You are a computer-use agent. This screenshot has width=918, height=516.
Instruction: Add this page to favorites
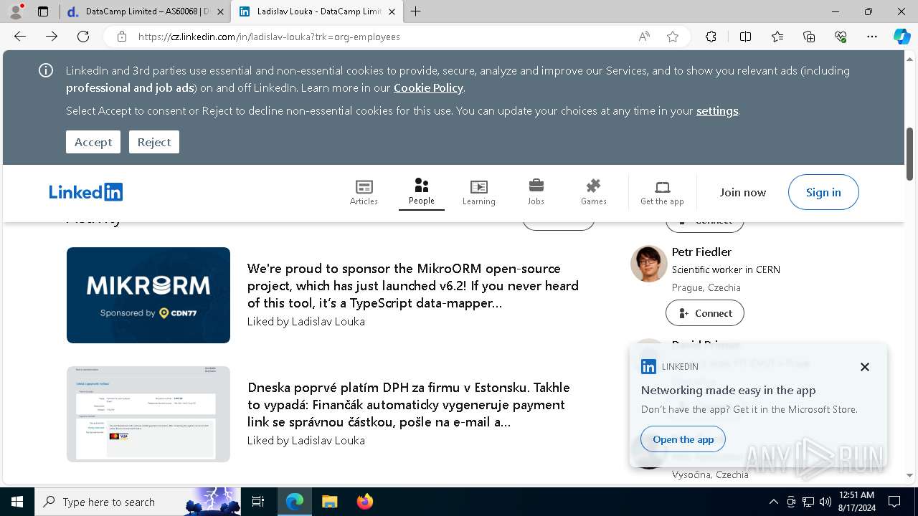[673, 37]
